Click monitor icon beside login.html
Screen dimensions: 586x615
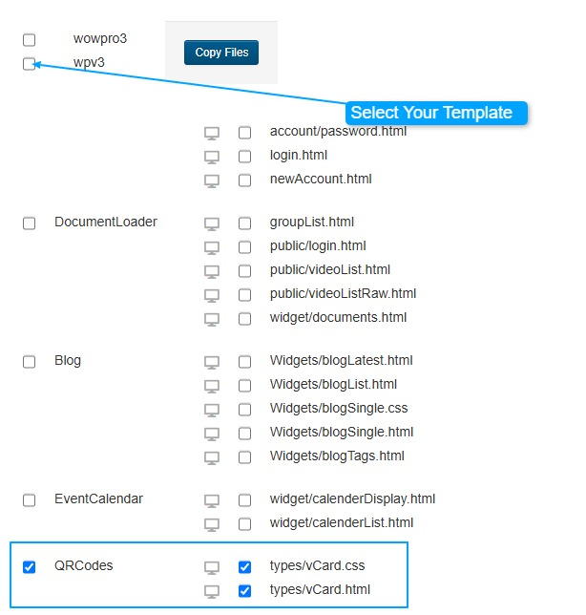[212, 156]
